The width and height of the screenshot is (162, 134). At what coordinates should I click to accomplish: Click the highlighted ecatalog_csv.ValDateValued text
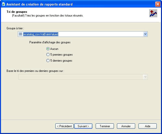coord(41,34)
